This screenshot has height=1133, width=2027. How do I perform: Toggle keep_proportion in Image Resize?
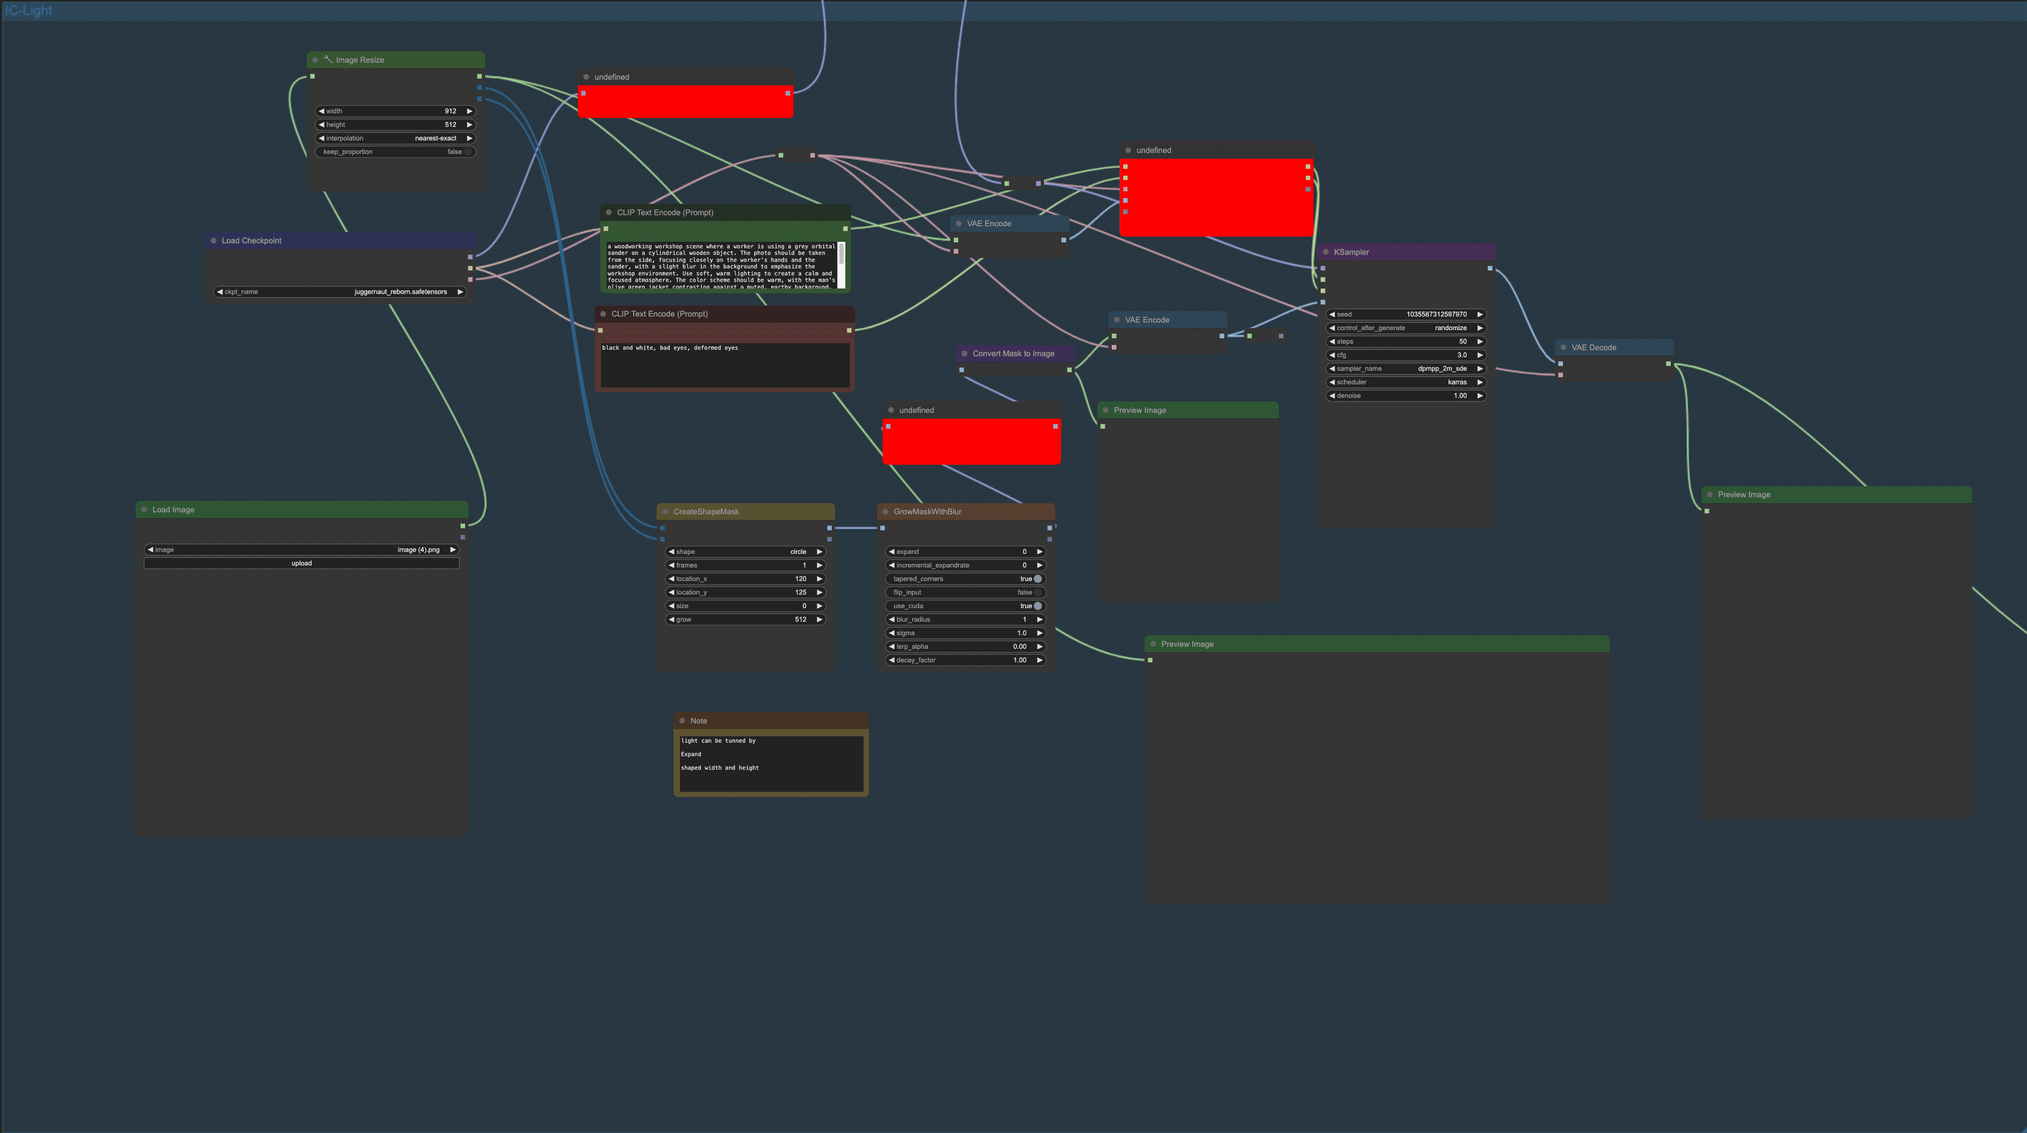pos(395,152)
